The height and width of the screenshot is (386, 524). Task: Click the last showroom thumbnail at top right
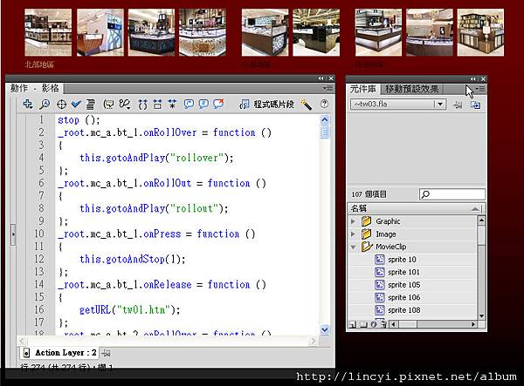pos(480,32)
